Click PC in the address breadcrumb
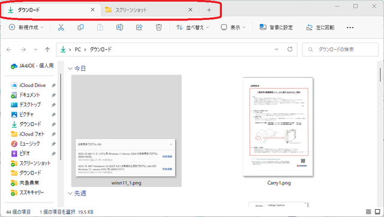Viewport: 384px width, 217px height. 77,50
